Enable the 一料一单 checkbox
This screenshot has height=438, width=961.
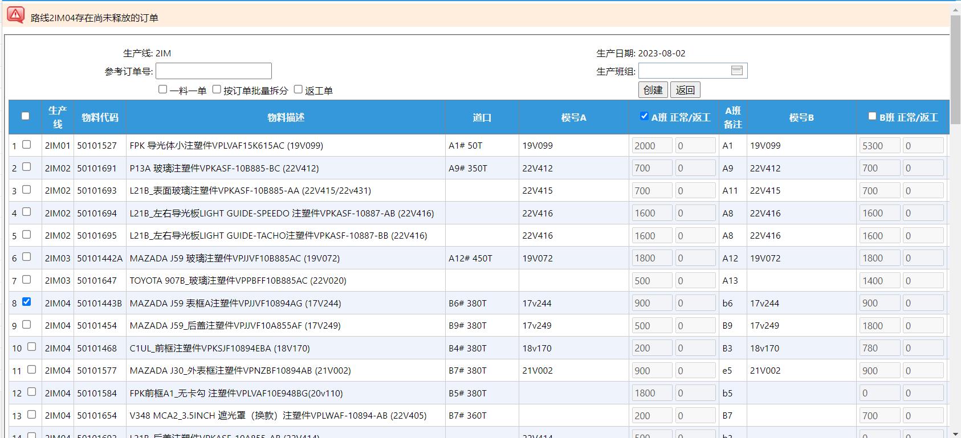point(163,89)
